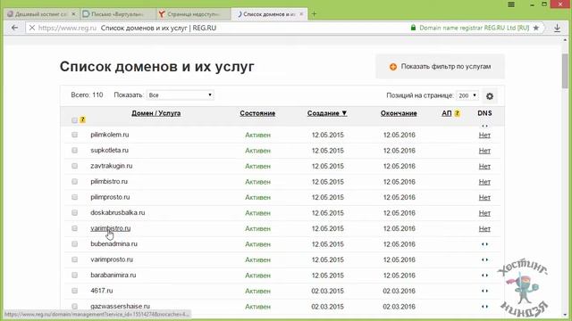Click 'Активен' status of 4617.ru

click(x=257, y=292)
